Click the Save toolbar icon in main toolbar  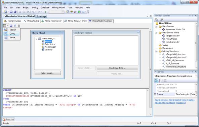pyautogui.click(x=11, y=12)
